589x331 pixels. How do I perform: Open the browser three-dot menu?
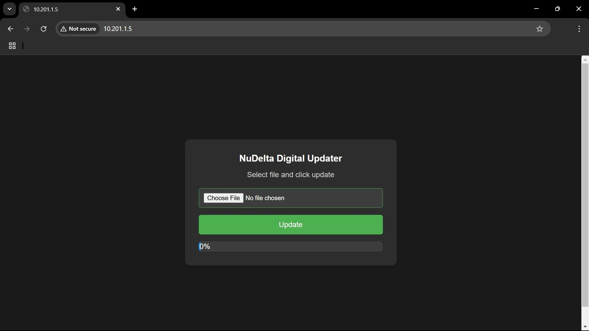(579, 29)
